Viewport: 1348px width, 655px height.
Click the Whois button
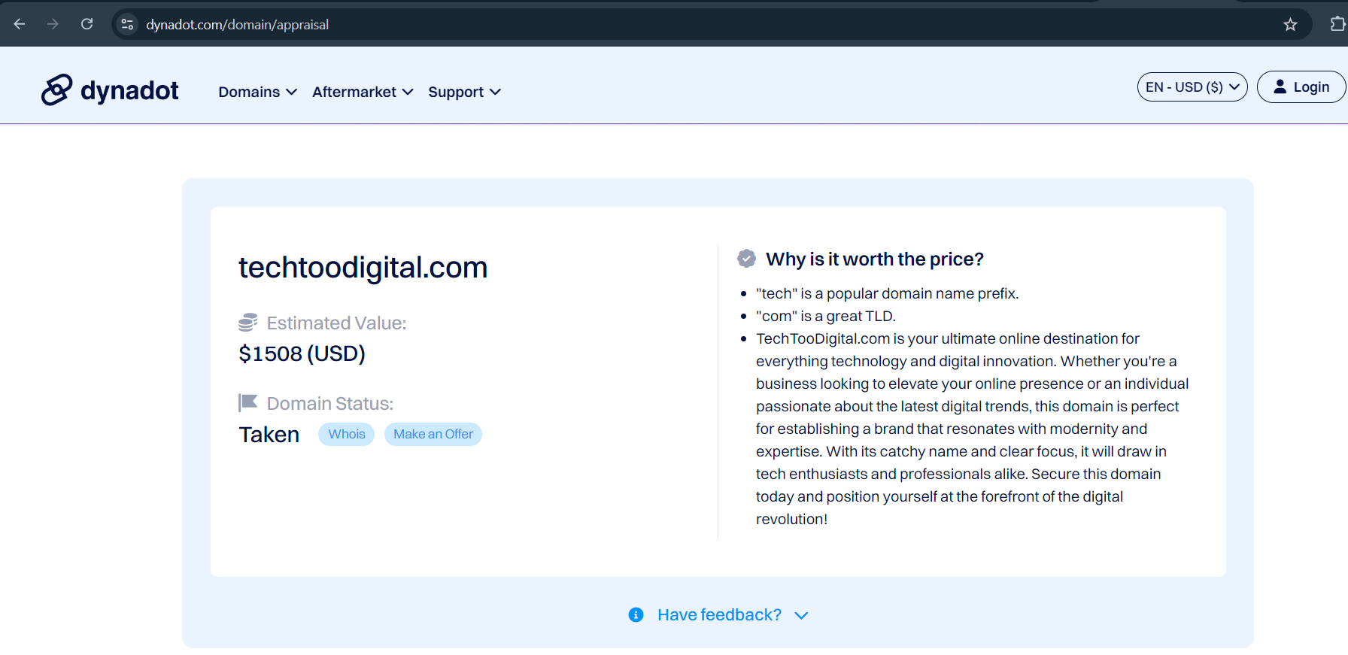(346, 434)
